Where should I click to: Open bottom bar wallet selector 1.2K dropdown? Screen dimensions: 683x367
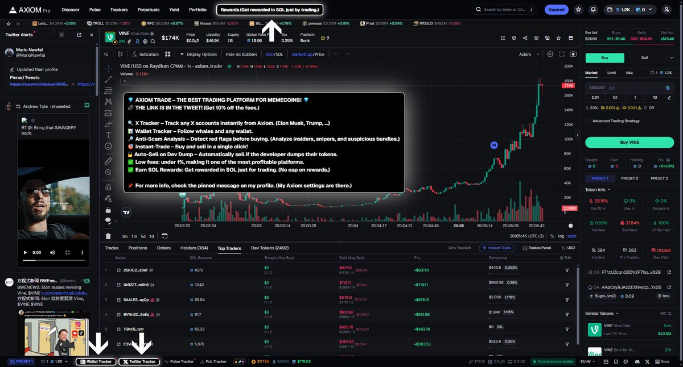[54, 361]
